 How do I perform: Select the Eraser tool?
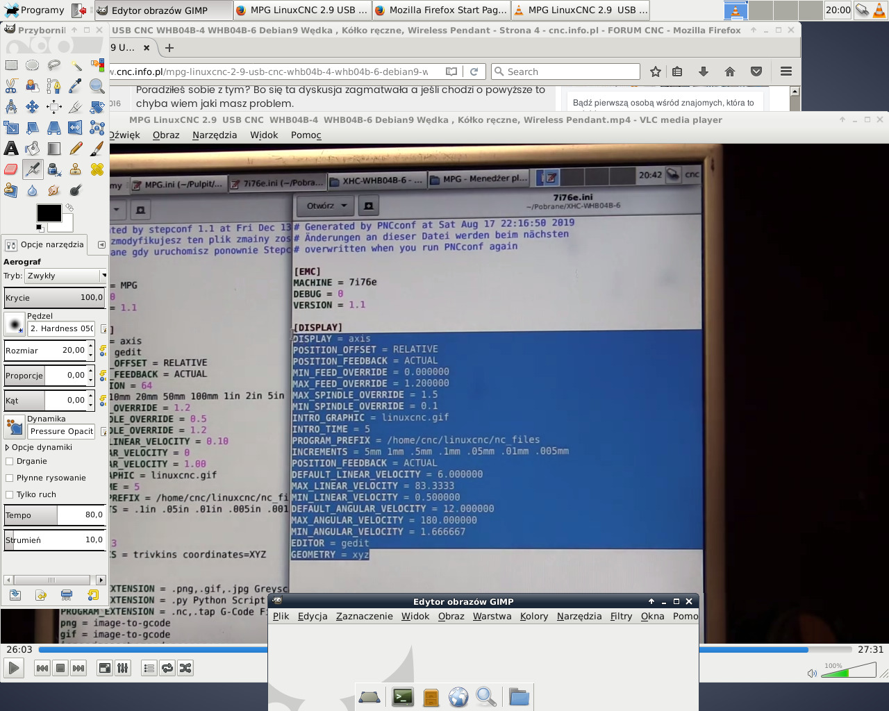tap(11, 169)
